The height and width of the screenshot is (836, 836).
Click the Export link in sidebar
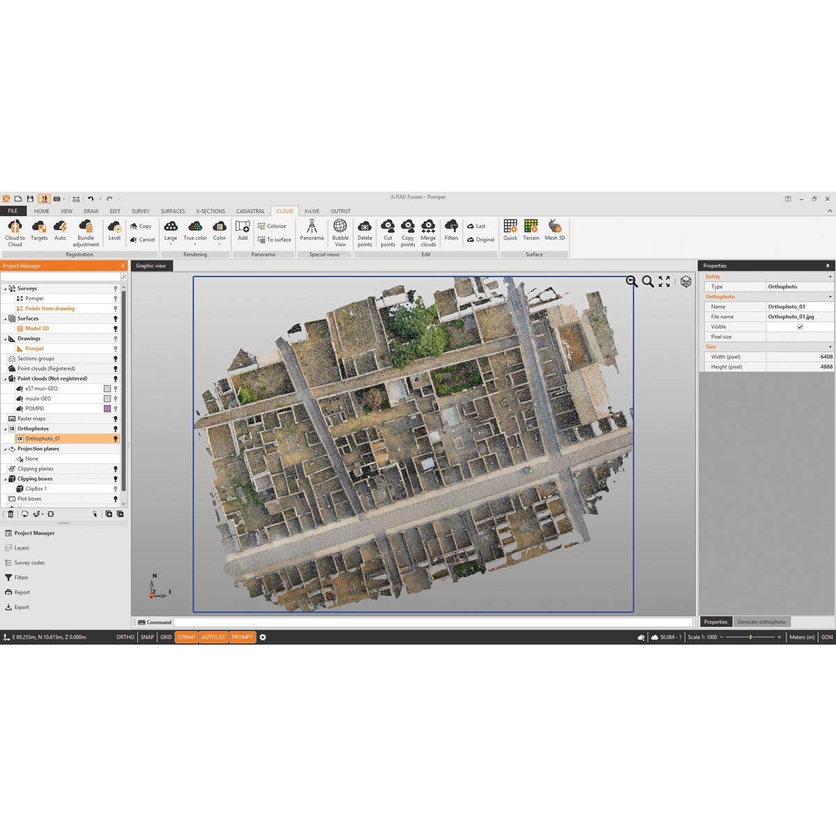click(22, 607)
